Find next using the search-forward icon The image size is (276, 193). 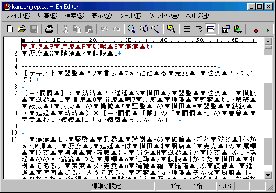coord(155,29)
